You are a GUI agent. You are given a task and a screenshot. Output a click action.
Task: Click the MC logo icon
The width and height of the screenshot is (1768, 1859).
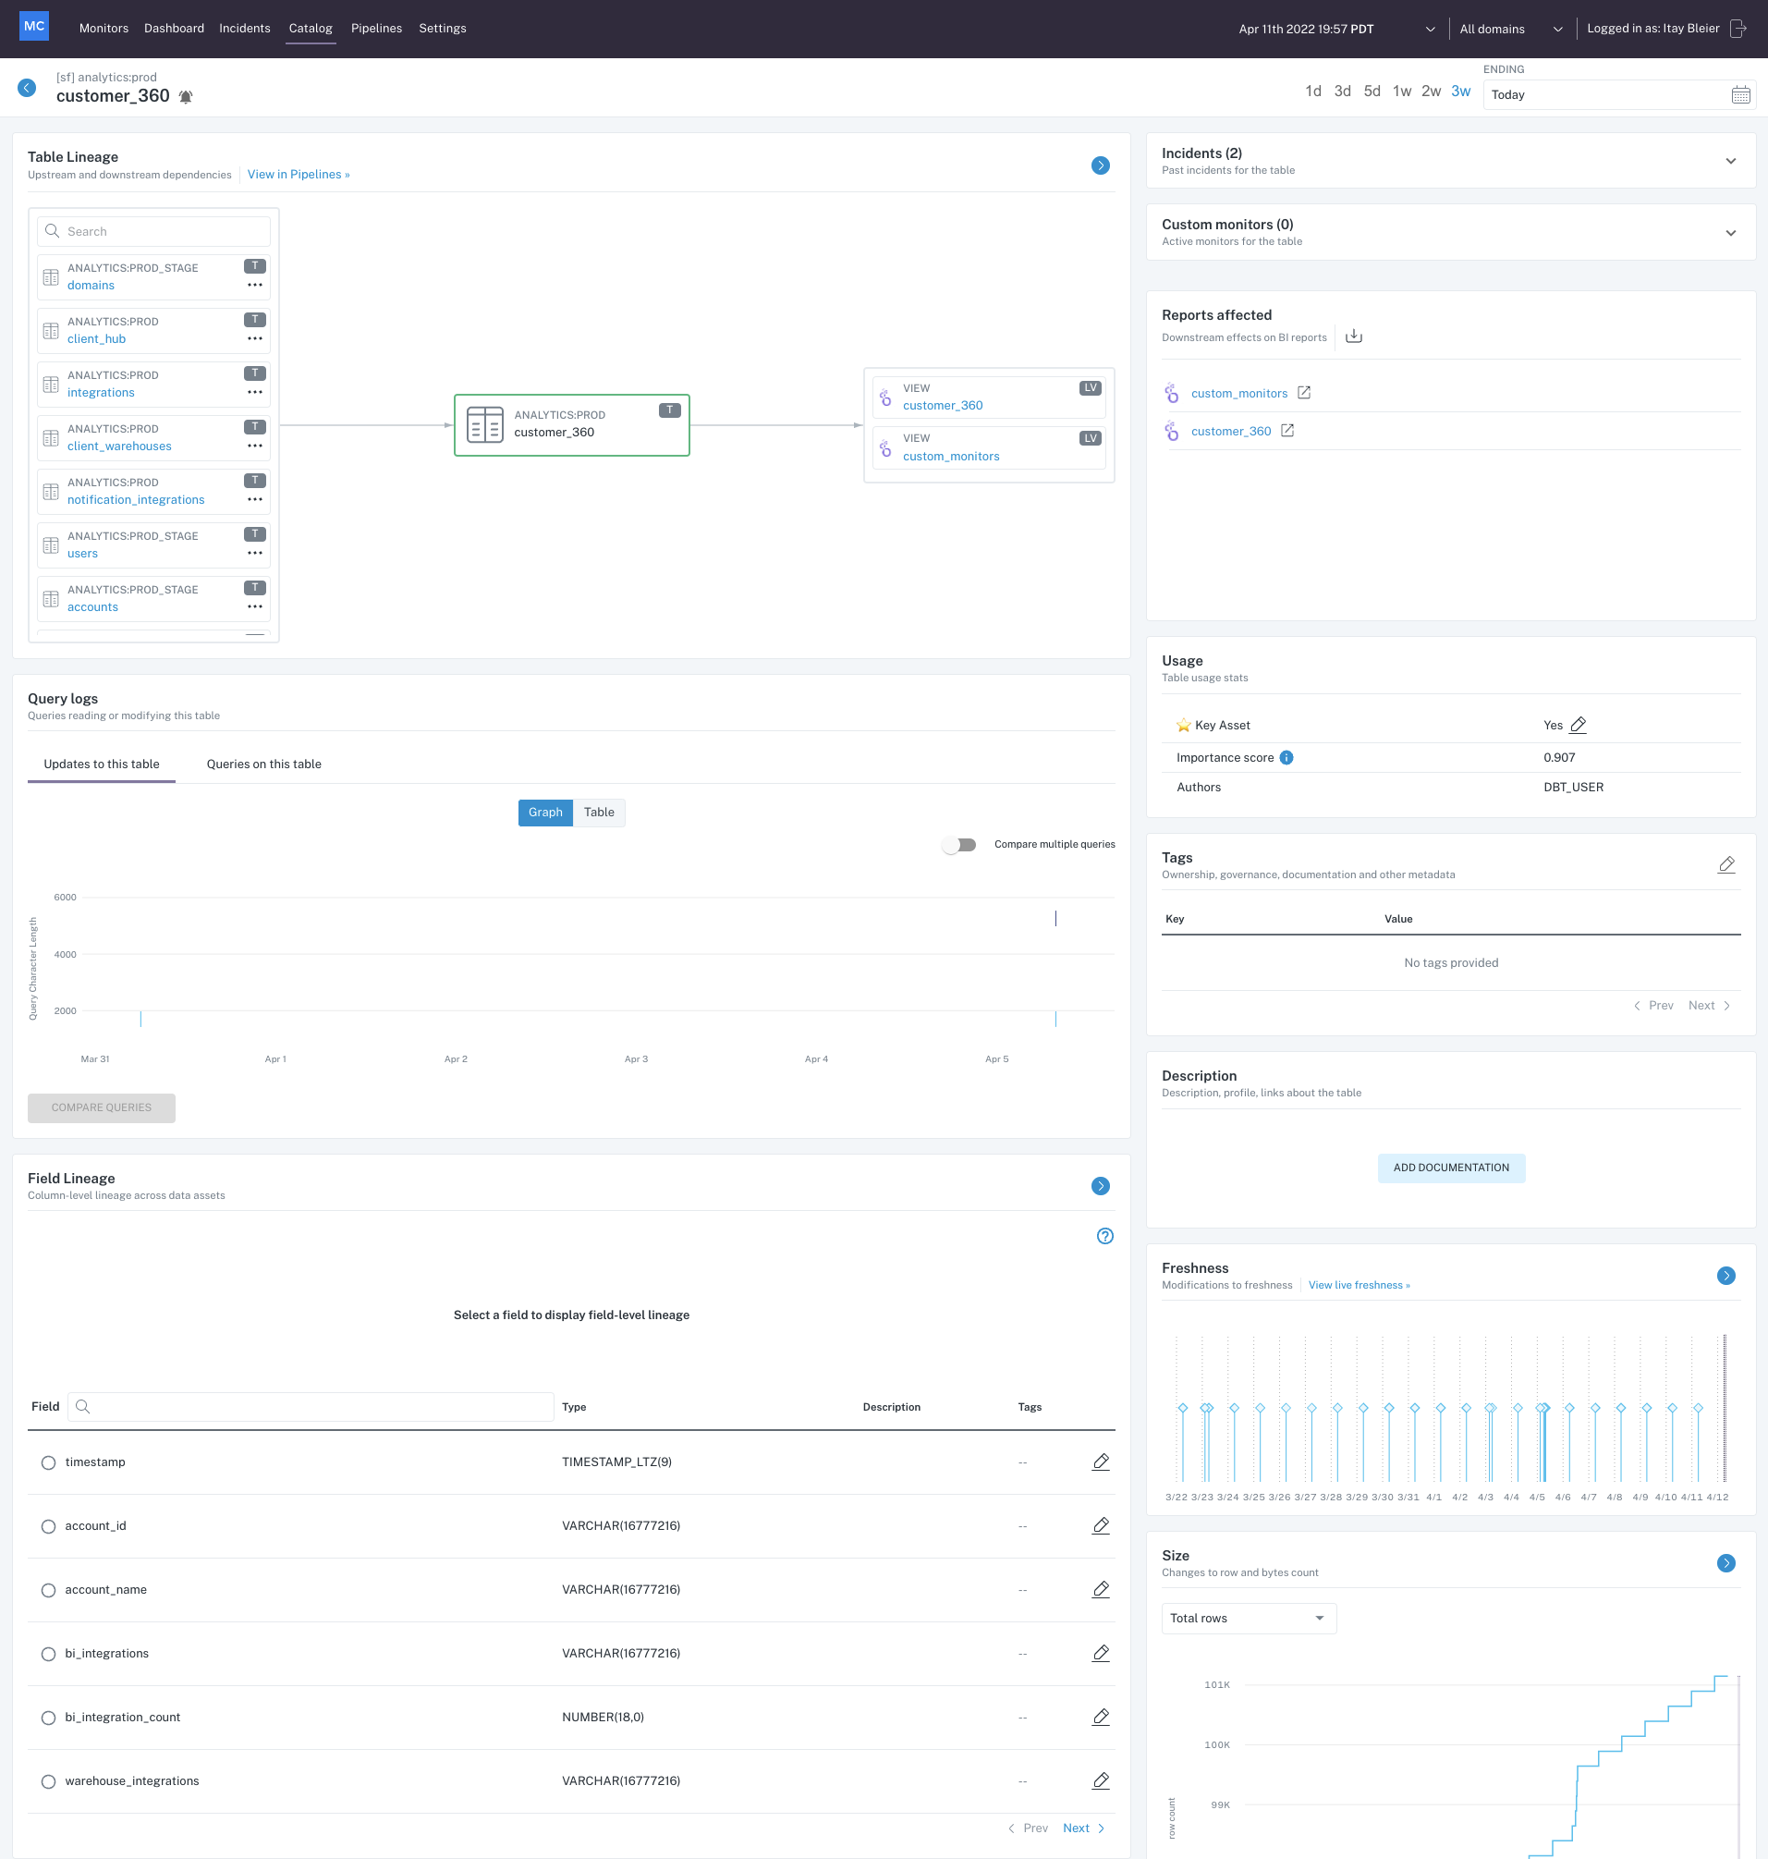(x=34, y=27)
